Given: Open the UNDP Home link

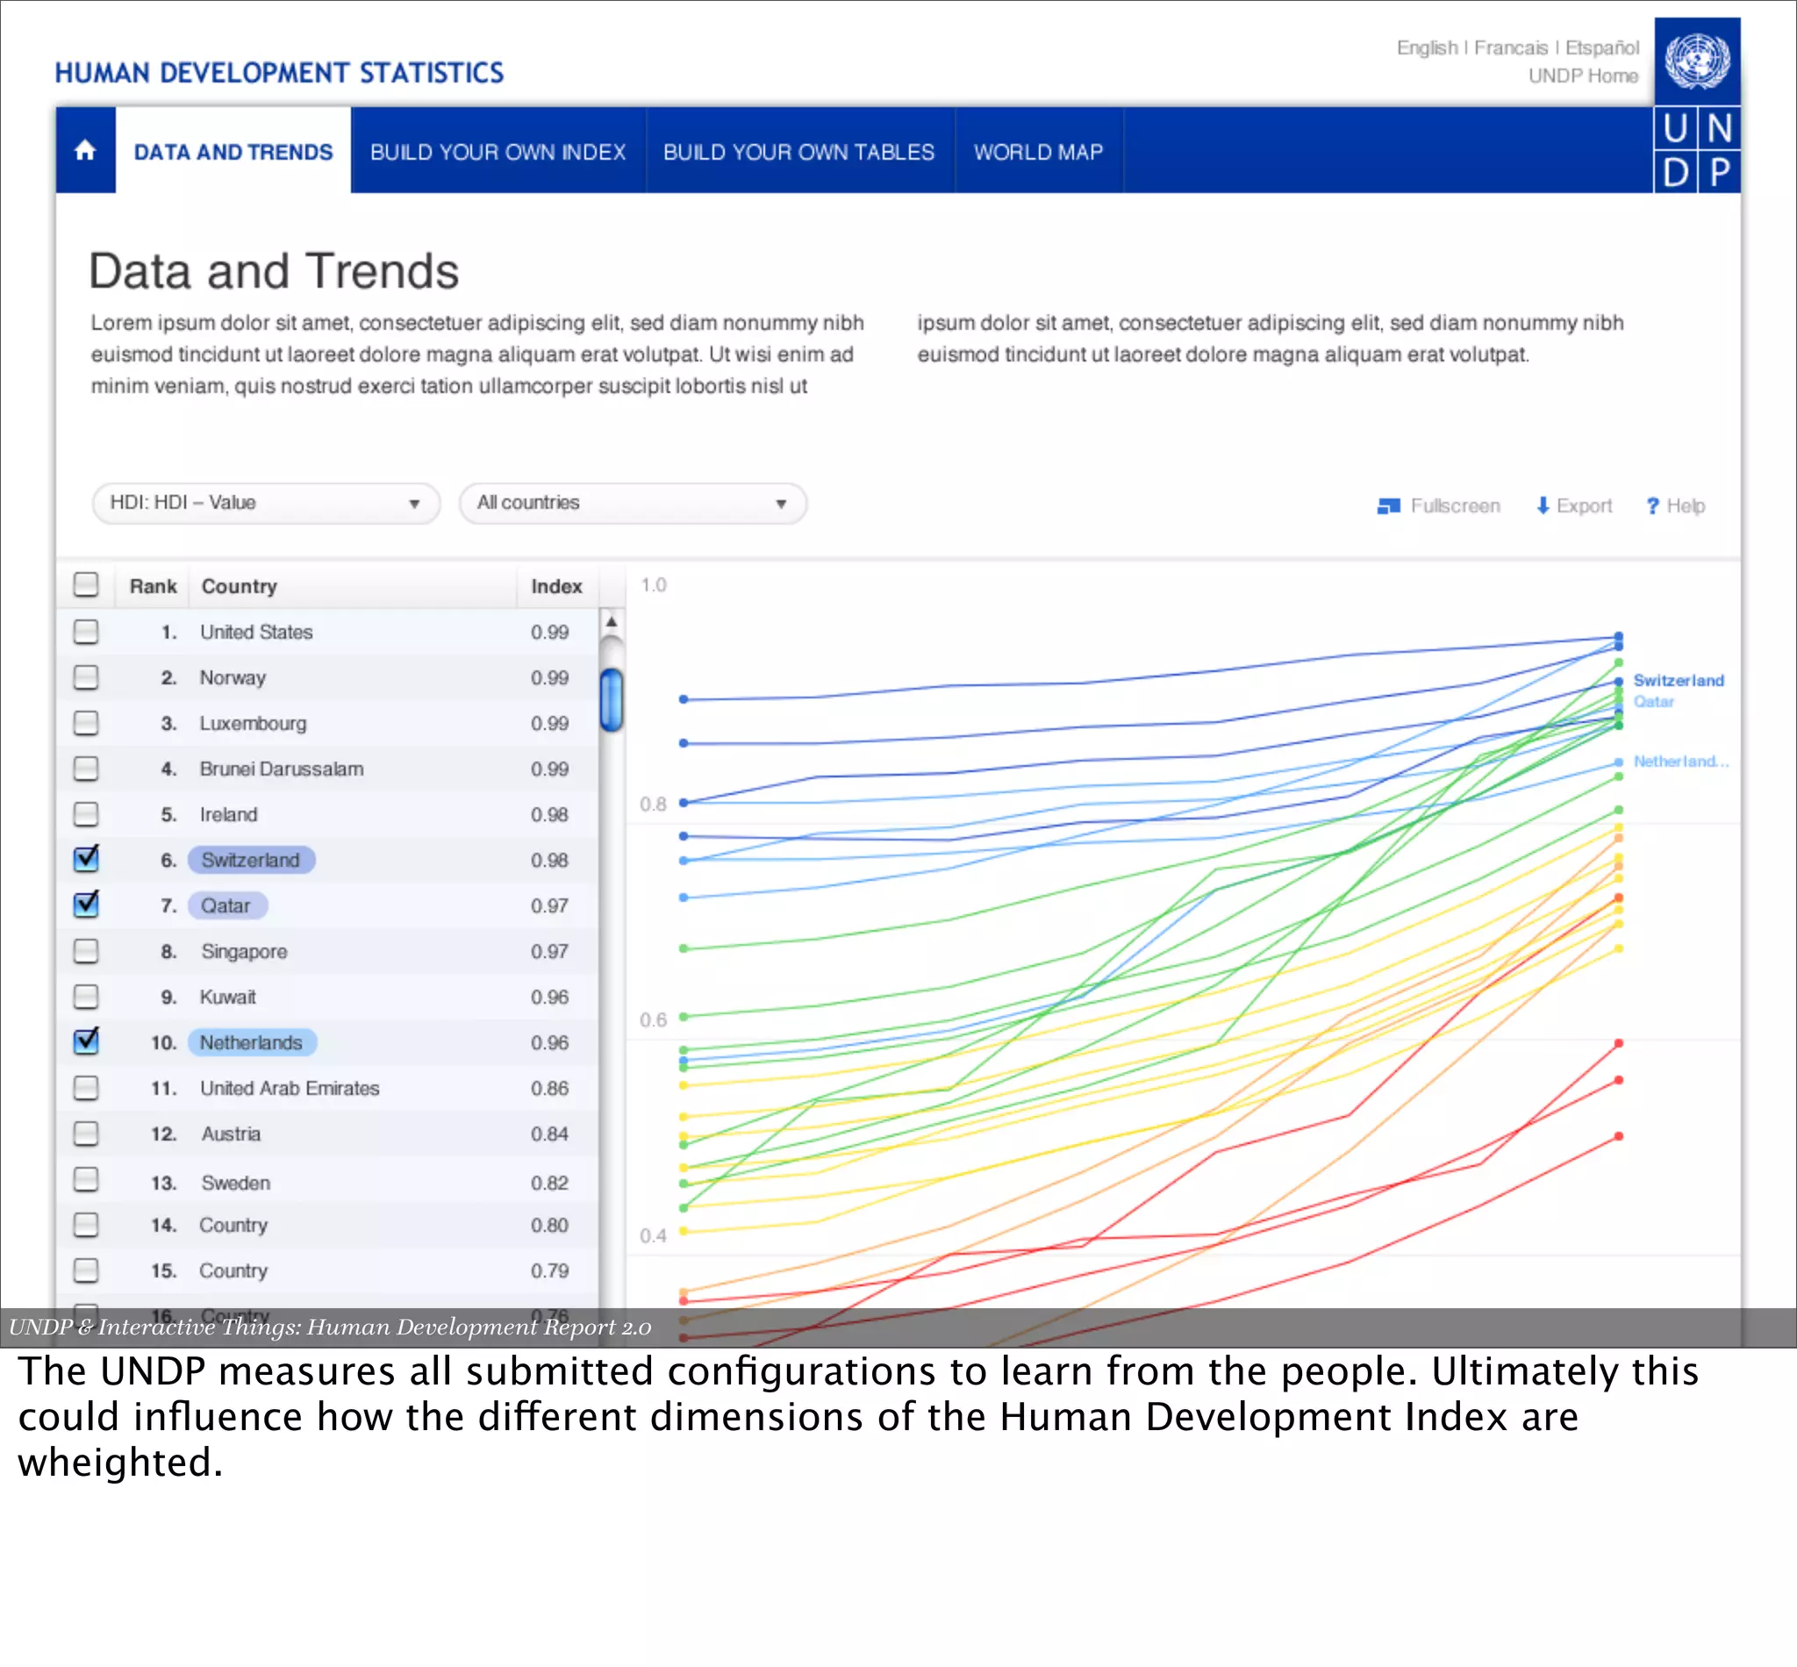Looking at the screenshot, I should (1583, 75).
